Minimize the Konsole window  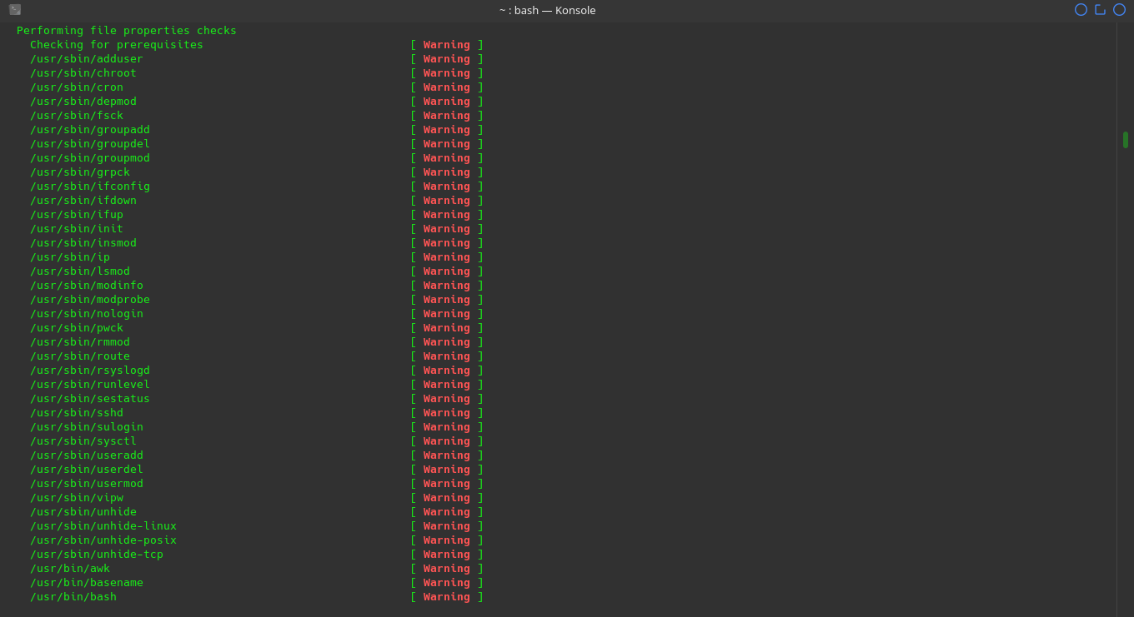tap(1081, 10)
